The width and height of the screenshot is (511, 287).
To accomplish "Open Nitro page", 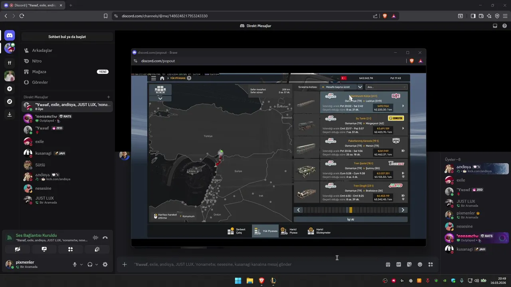I will (67, 61).
